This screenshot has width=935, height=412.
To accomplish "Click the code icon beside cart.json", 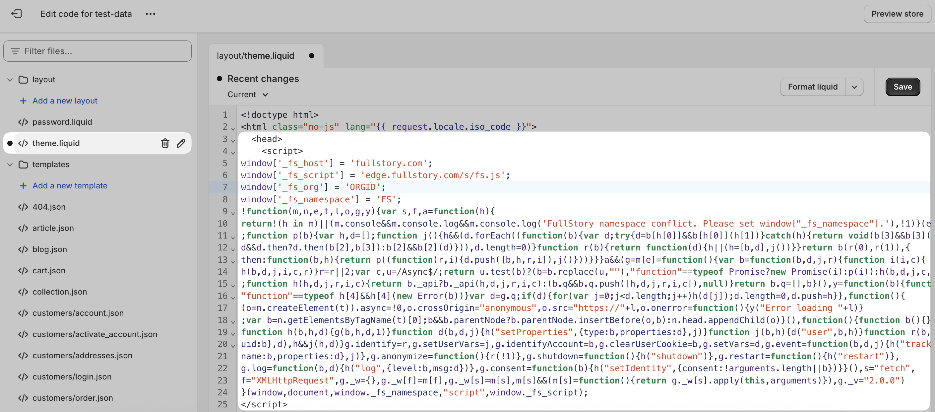I will [x=23, y=270].
